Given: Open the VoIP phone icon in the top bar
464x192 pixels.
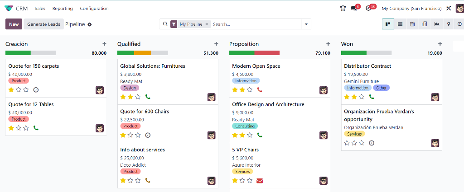Looking at the screenshot, I should (x=343, y=8).
